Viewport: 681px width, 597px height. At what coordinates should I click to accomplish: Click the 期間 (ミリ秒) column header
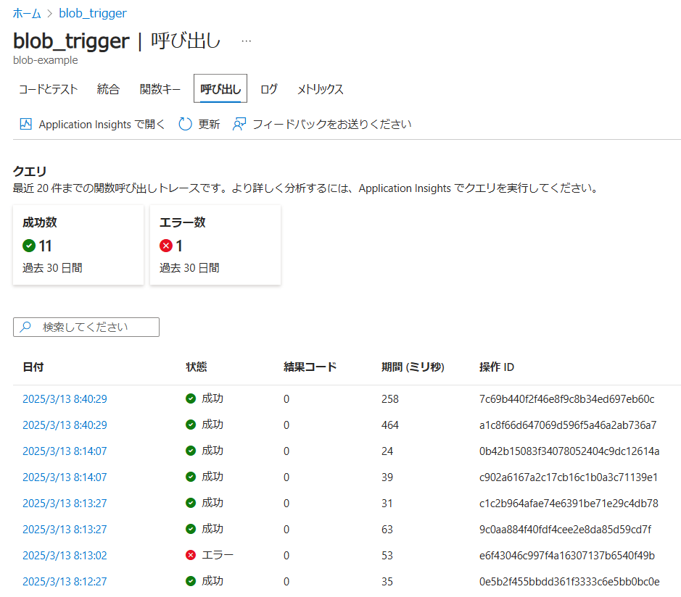[x=413, y=367]
